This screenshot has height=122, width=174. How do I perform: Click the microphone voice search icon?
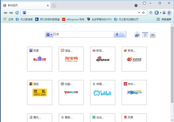pos(117,35)
